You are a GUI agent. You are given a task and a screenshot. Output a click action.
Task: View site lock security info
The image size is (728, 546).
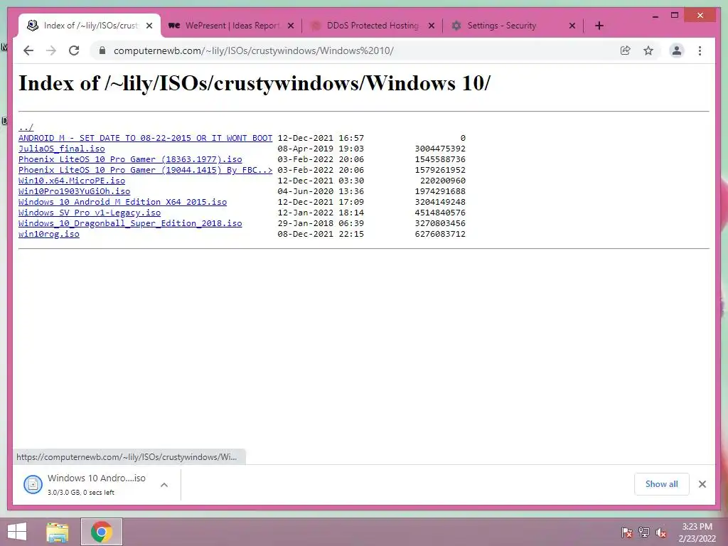tap(102, 50)
